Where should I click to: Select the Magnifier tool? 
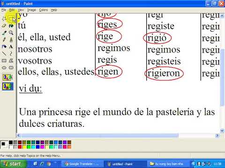11,33
